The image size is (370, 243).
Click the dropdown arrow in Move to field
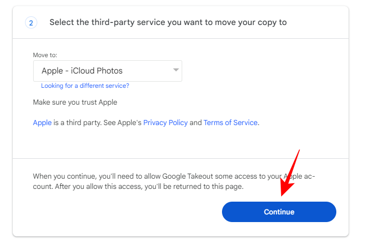click(x=176, y=70)
